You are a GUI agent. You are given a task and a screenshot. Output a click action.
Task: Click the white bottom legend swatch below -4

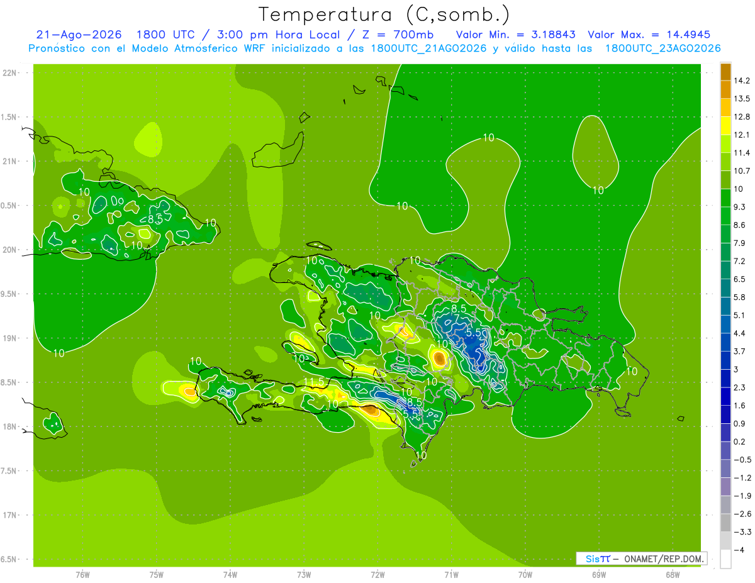(725, 558)
